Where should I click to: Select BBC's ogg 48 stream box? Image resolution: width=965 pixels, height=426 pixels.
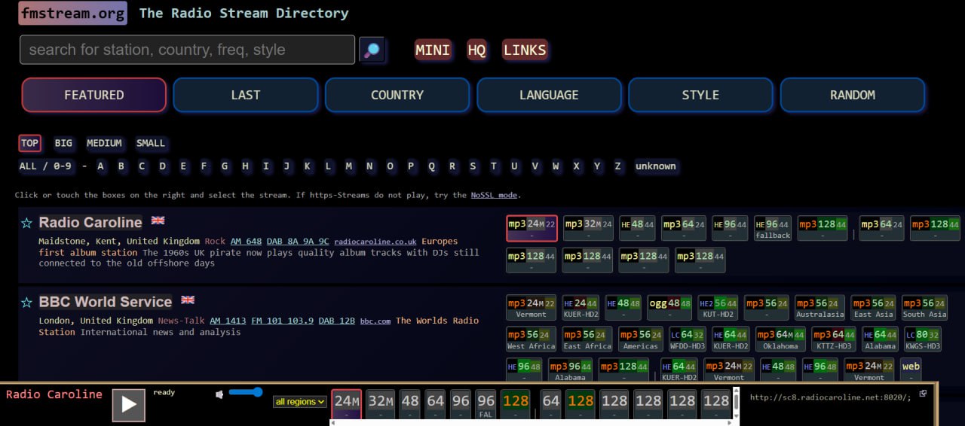[669, 307]
